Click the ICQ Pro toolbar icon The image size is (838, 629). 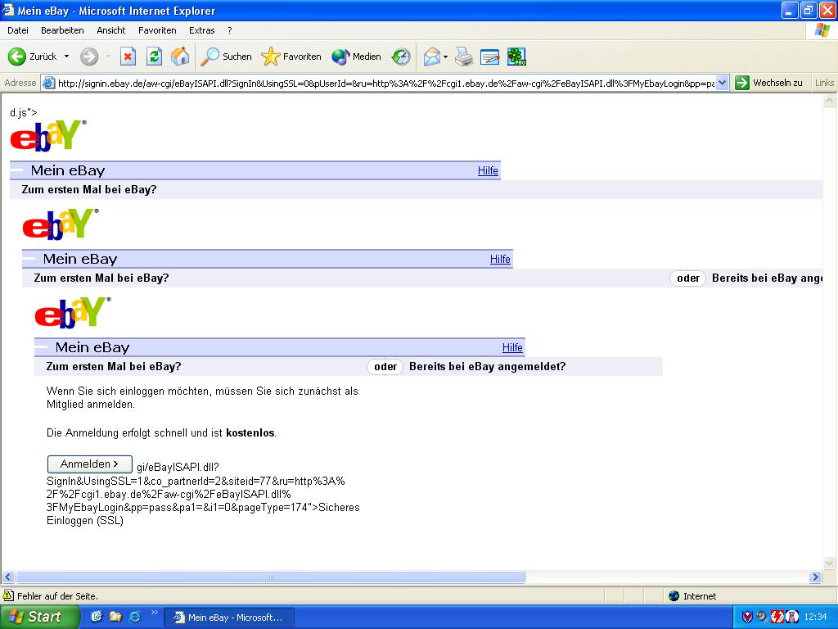(x=516, y=57)
